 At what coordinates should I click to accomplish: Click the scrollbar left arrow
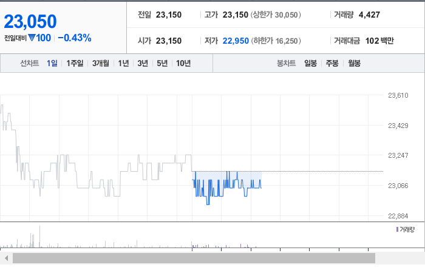tap(6, 258)
